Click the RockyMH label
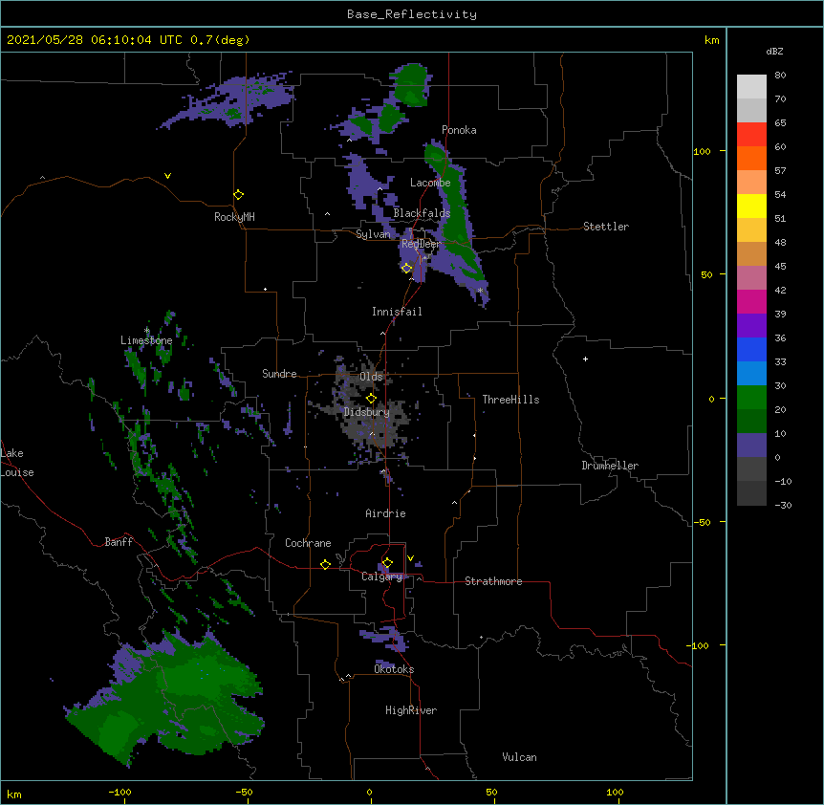Image resolution: width=824 pixels, height=805 pixels. (234, 217)
